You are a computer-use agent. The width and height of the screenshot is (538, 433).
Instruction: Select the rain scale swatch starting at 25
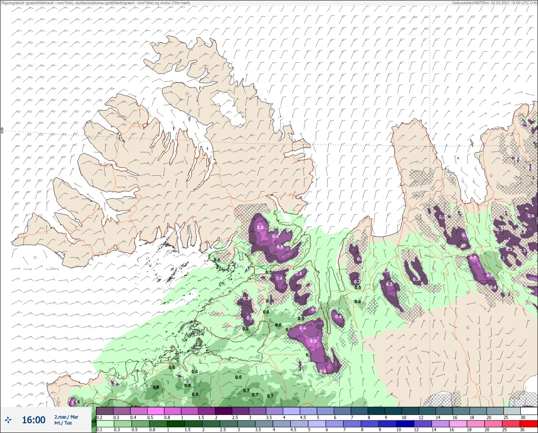pos(512,424)
